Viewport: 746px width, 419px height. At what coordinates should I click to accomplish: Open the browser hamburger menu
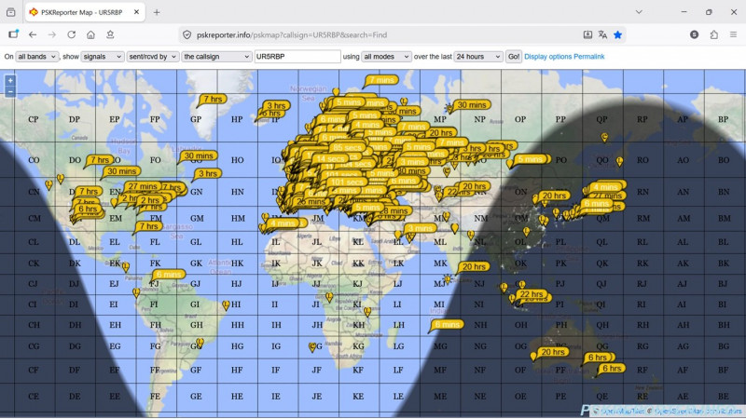tap(733, 34)
